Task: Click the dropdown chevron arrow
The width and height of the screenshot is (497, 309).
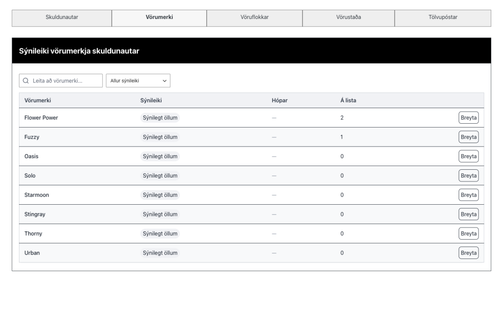Action: (x=165, y=81)
